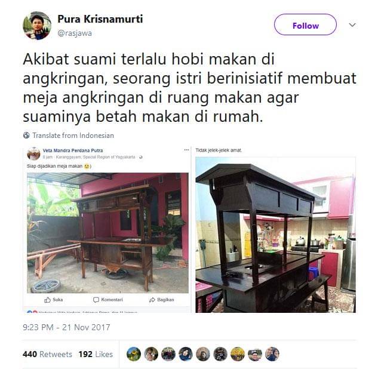The image size is (375, 369).
Task: Open Translate from Indonesian
Action: point(73,136)
